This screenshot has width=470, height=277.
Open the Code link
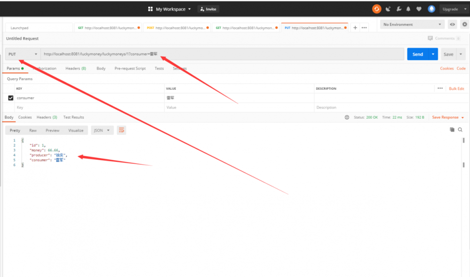(x=461, y=68)
